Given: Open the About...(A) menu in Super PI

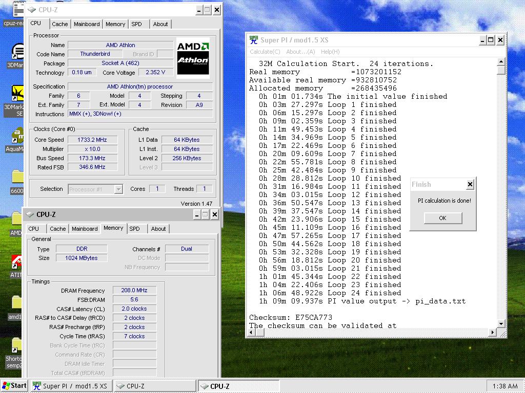Looking at the screenshot, I should click(x=300, y=52).
